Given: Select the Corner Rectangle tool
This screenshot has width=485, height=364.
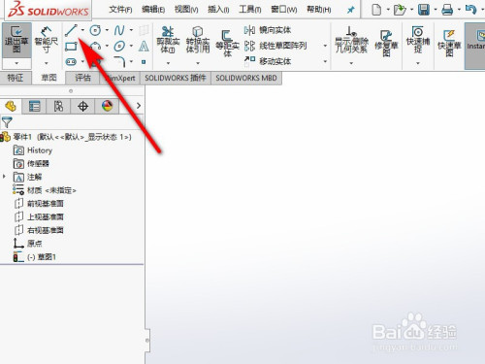Looking at the screenshot, I should tap(71, 47).
